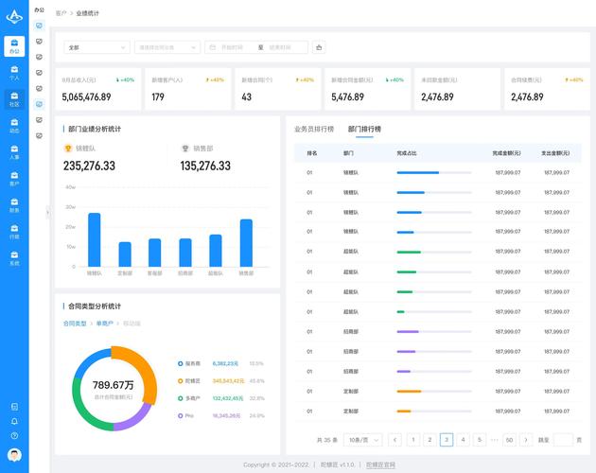Click the 系统 sidebar icon
Viewport: 596px width, 473px height.
(14, 258)
